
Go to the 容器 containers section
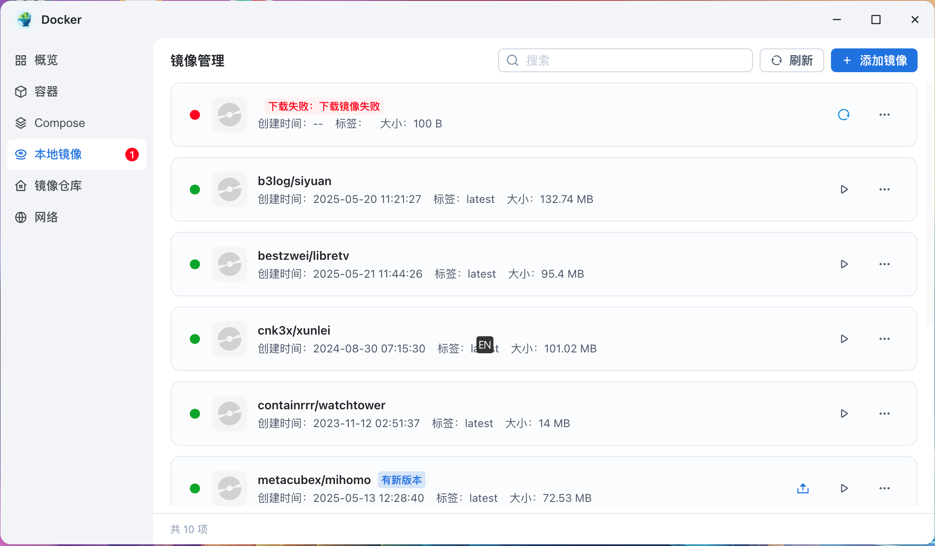[76, 92]
